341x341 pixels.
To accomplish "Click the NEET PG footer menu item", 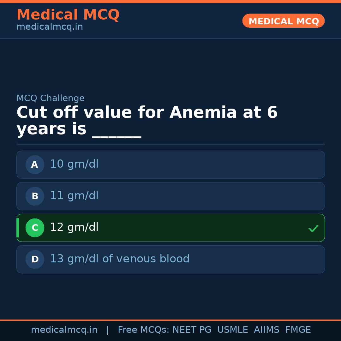I will [x=192, y=330].
